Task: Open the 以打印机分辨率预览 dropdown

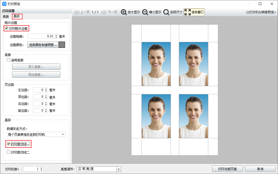Action: point(261,12)
